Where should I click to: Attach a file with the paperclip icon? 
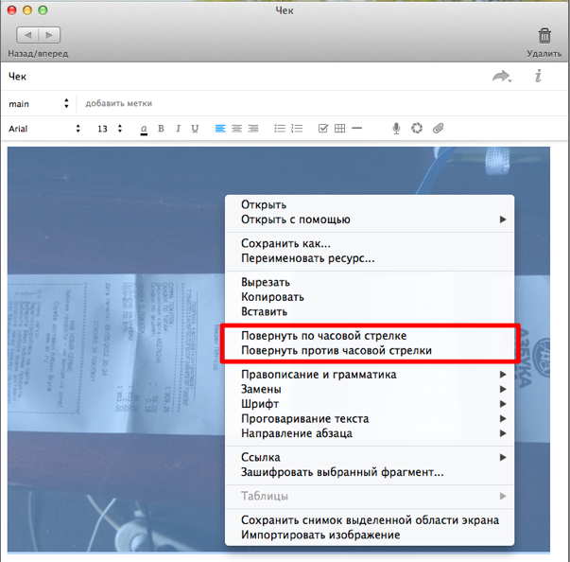tap(439, 129)
